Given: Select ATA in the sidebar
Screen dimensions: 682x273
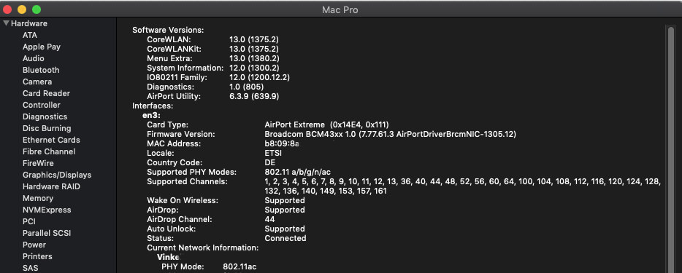Looking at the screenshot, I should (x=30, y=35).
